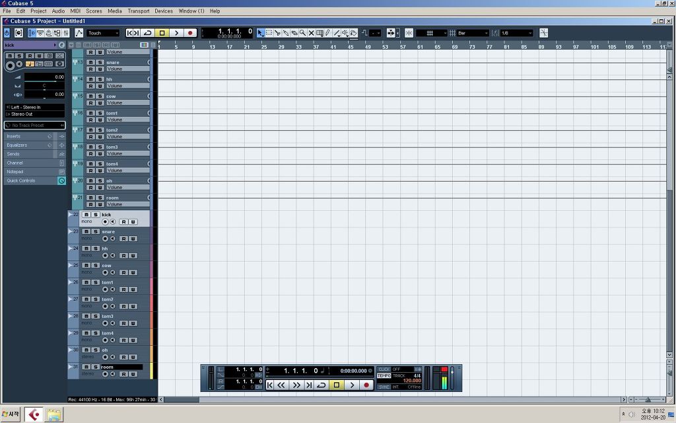Image resolution: width=676 pixels, height=423 pixels.
Task: Choose the Zoom magnifier tool
Action: coord(302,33)
